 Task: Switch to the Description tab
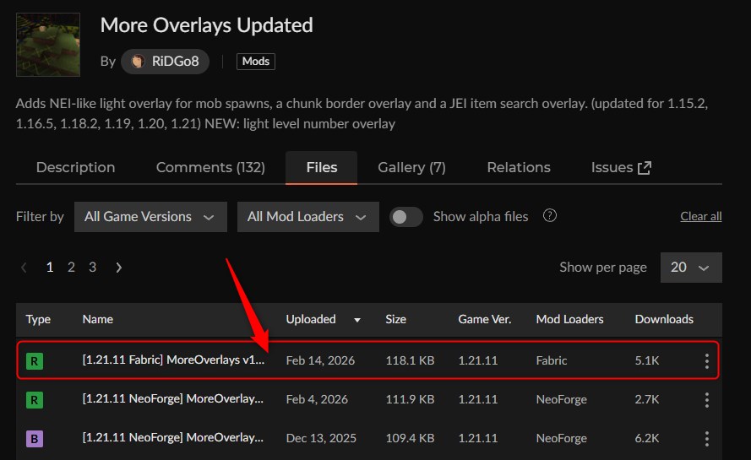point(76,167)
